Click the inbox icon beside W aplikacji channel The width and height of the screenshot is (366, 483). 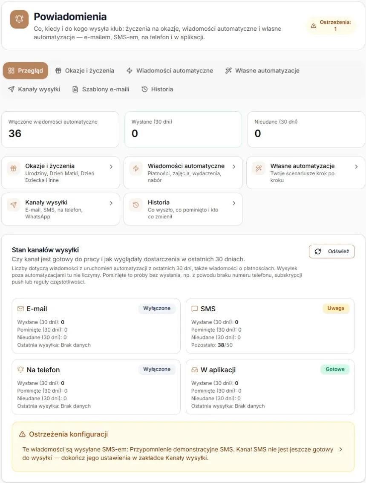[195, 370]
